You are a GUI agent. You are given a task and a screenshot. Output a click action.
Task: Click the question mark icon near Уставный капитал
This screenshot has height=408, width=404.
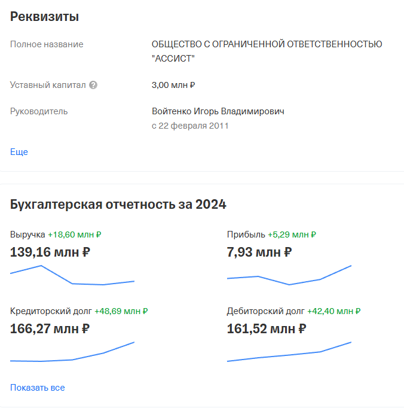pos(93,85)
